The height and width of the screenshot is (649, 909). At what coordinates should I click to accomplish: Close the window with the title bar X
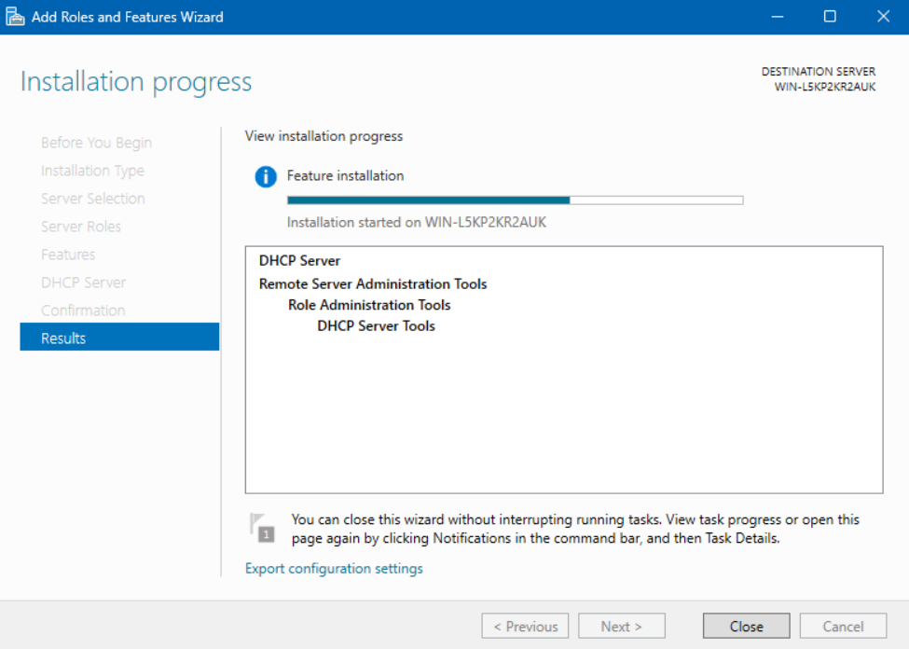(x=883, y=17)
